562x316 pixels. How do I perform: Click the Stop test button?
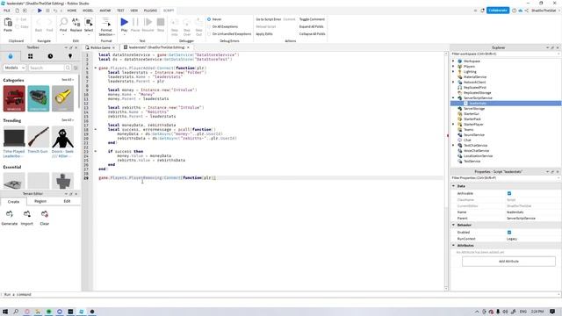[161, 22]
